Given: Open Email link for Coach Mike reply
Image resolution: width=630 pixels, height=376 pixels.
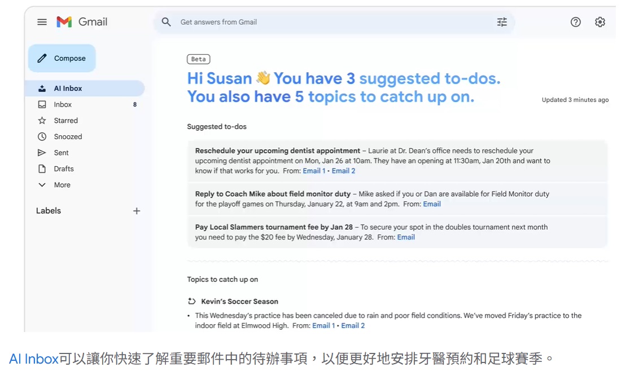Looking at the screenshot, I should (x=432, y=204).
